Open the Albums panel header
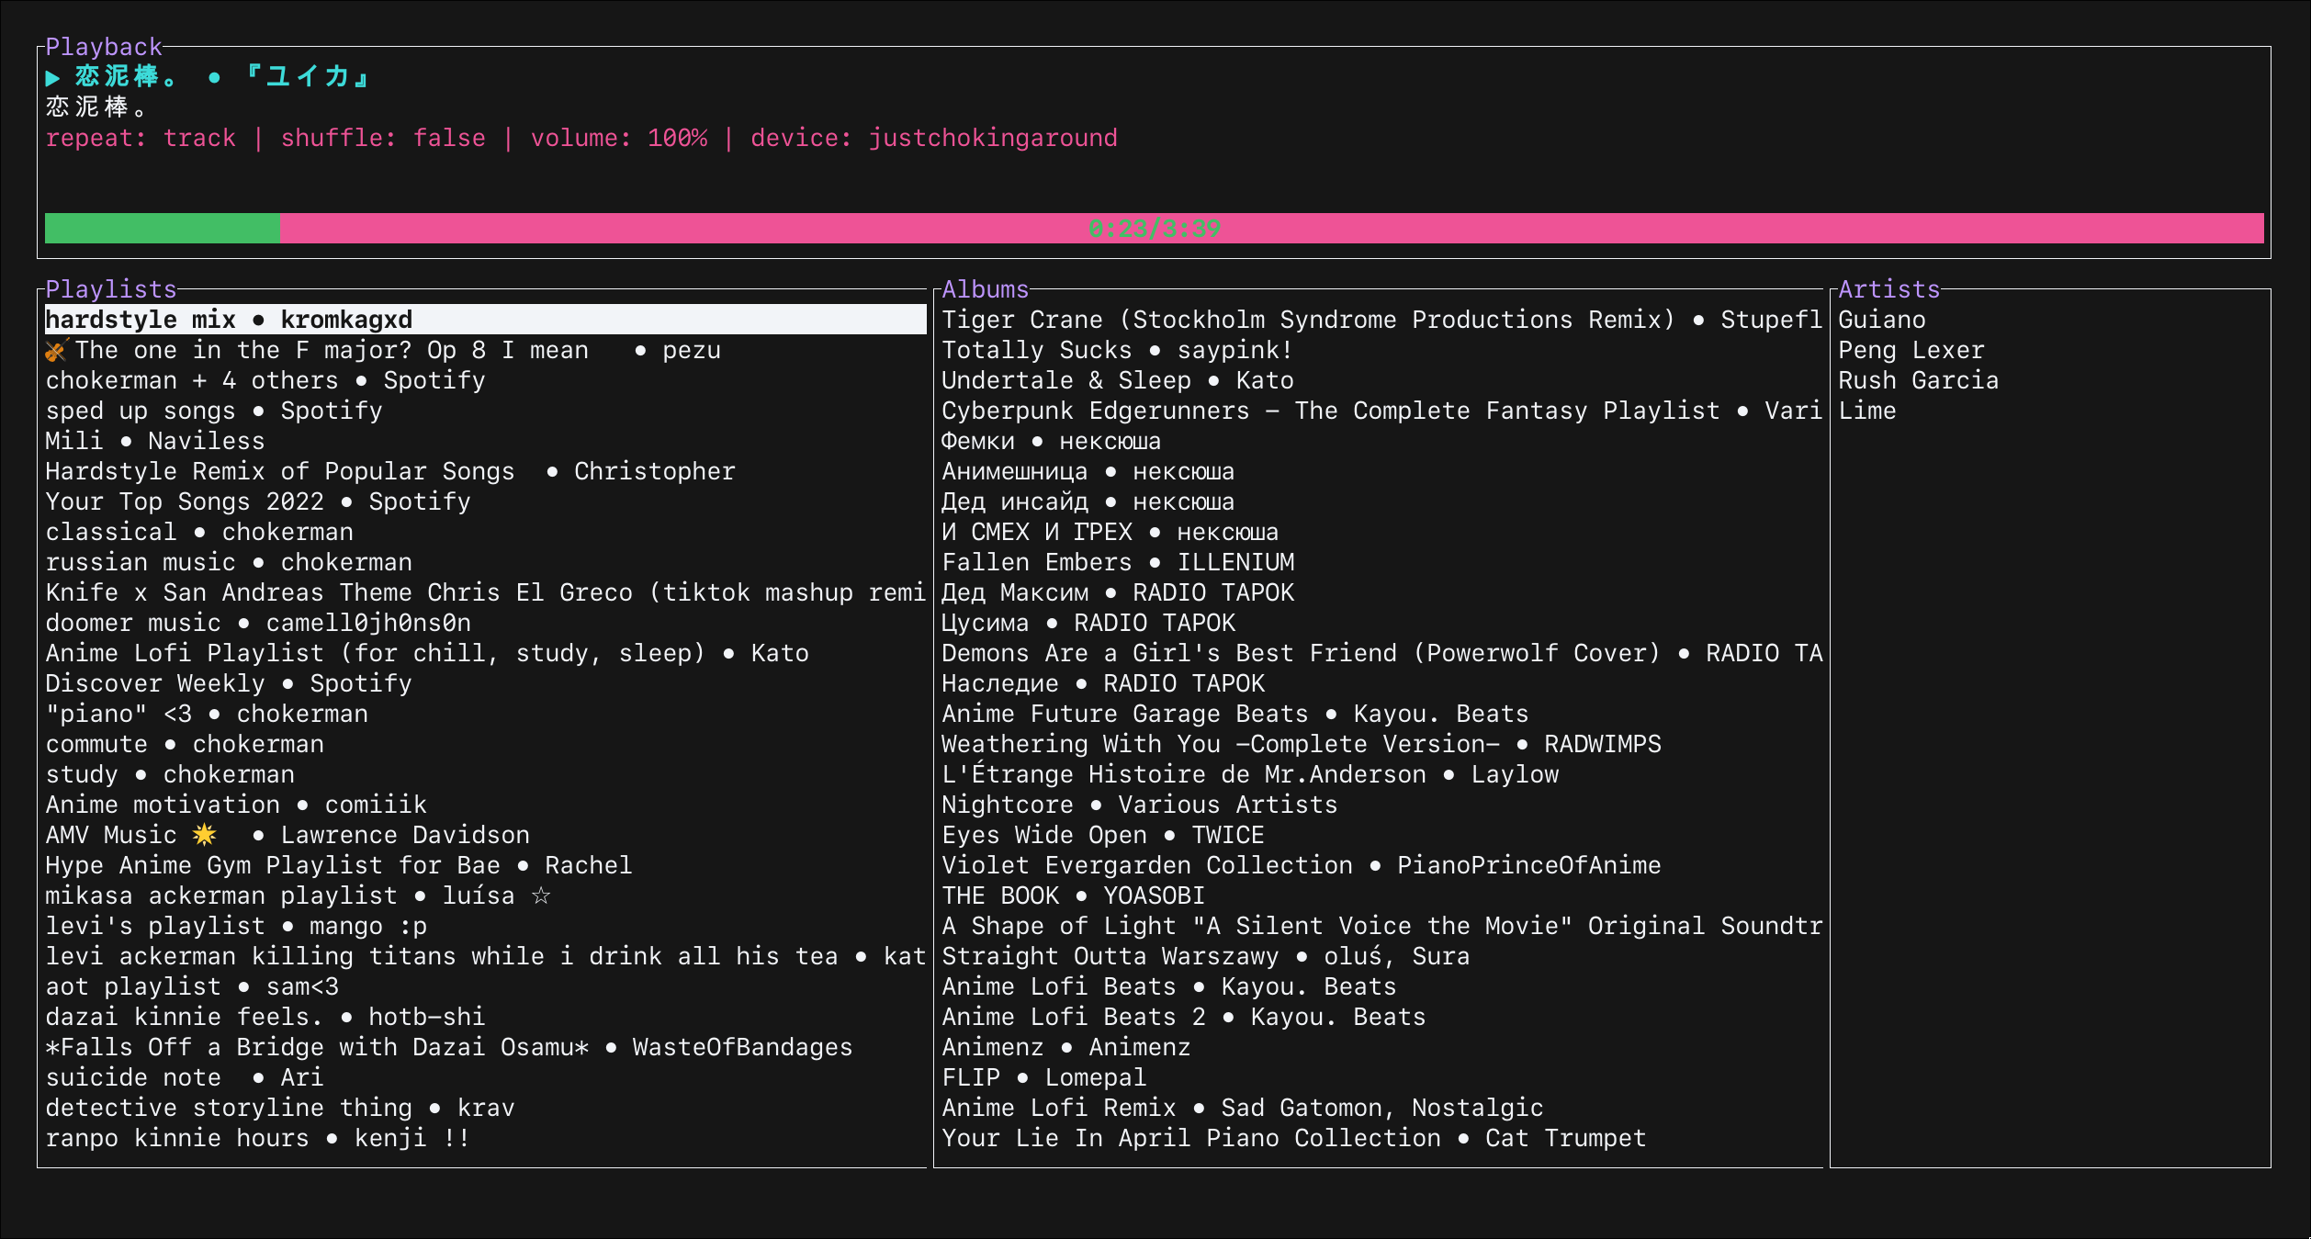 click(x=985, y=288)
